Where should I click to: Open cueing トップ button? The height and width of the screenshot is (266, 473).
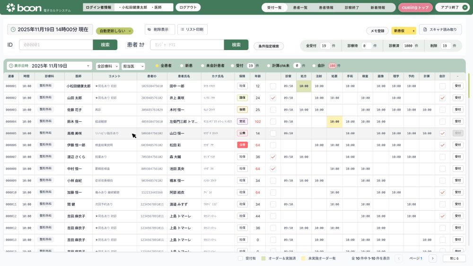point(415,8)
